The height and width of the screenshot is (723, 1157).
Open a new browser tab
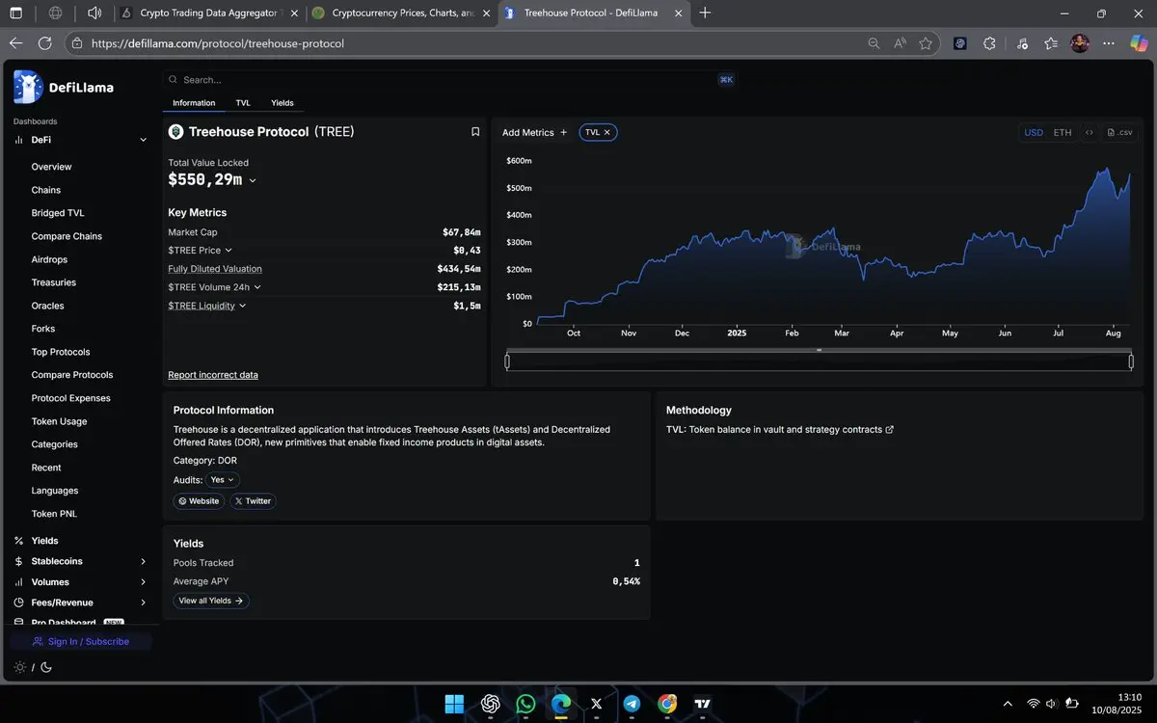click(x=705, y=13)
